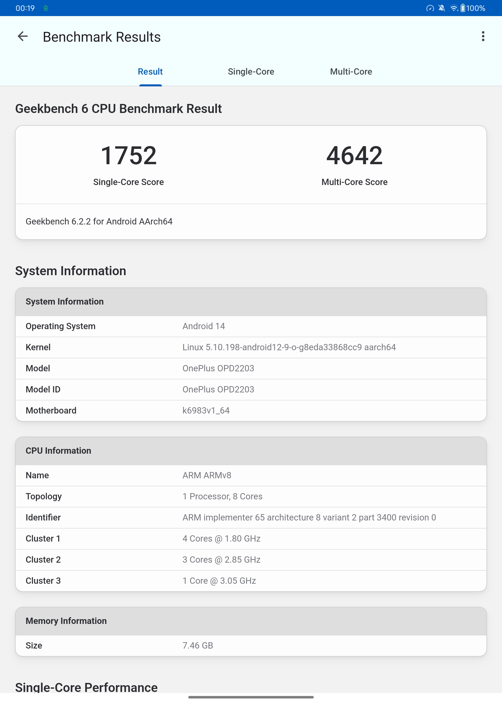Tap the muted notifications bell icon
502x703 pixels.
[x=442, y=8]
